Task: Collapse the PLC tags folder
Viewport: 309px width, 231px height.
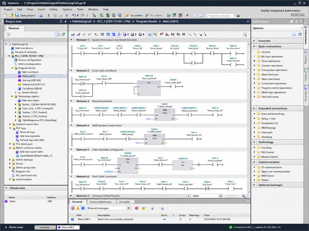Action: tap(10, 128)
